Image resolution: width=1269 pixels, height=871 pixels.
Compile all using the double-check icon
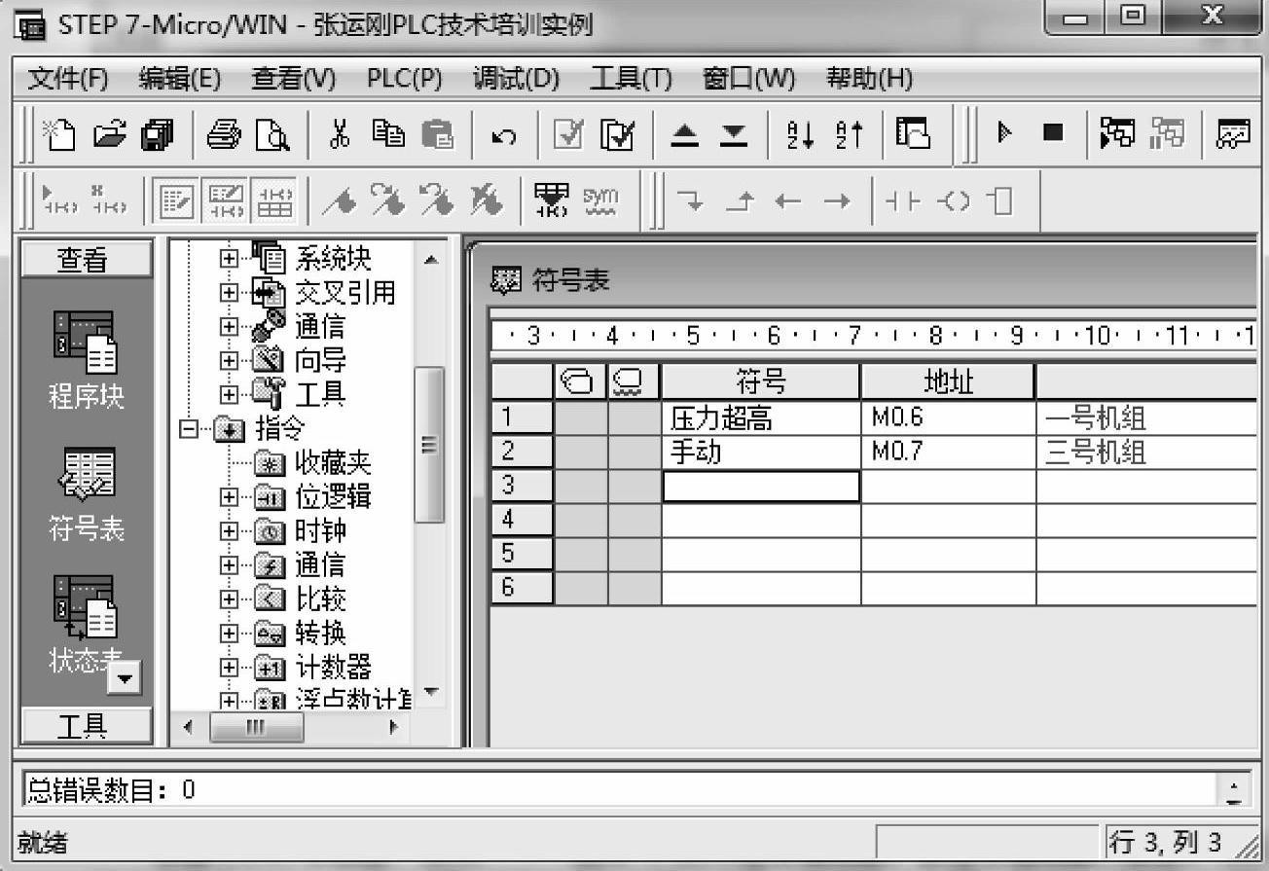617,133
